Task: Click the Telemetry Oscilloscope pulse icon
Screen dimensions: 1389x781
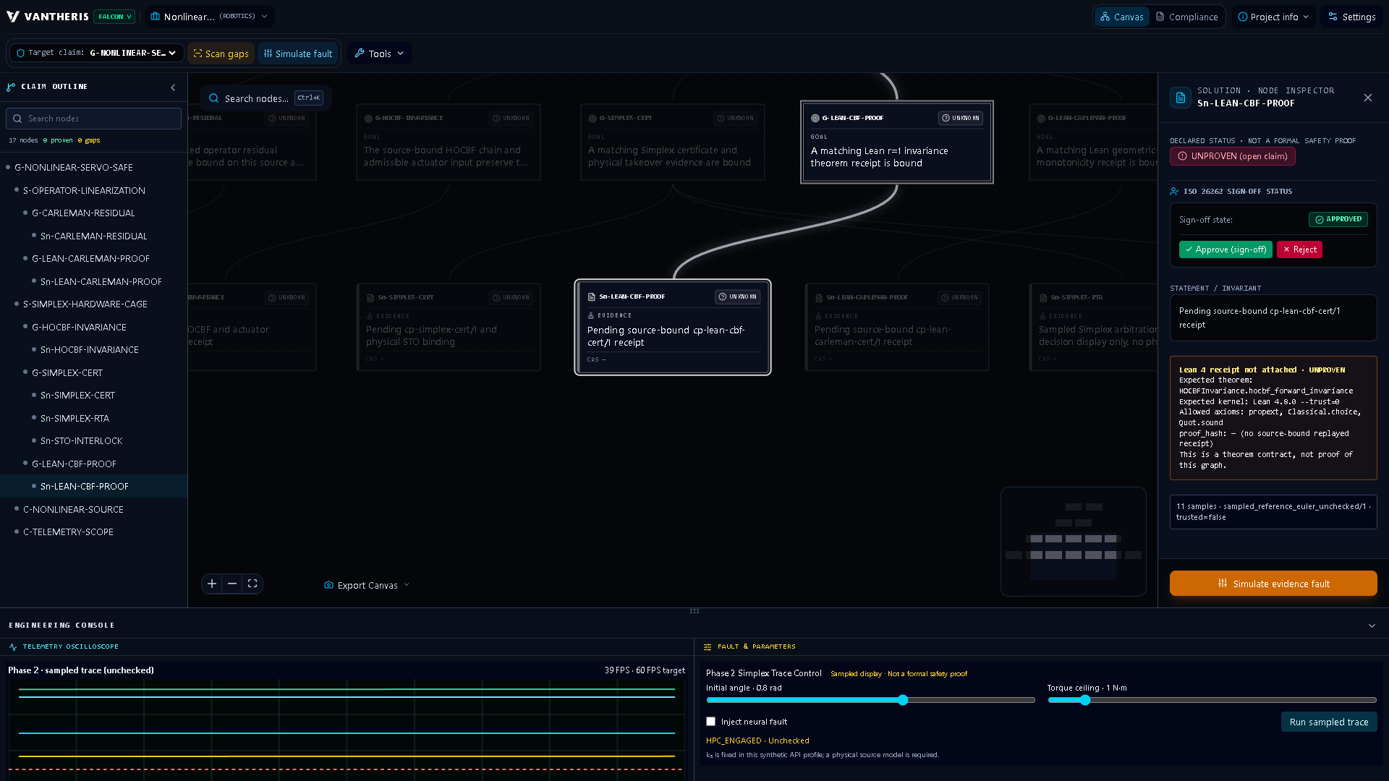Action: pyautogui.click(x=13, y=647)
